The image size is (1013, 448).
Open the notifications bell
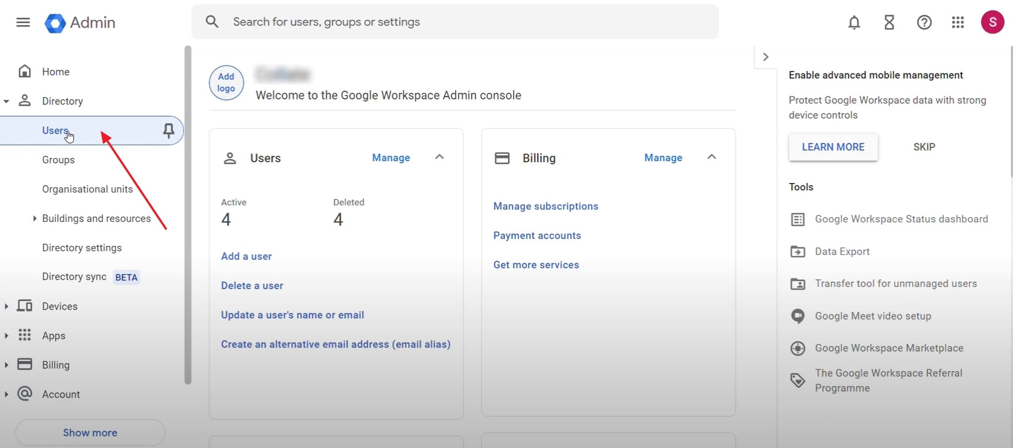(x=854, y=22)
